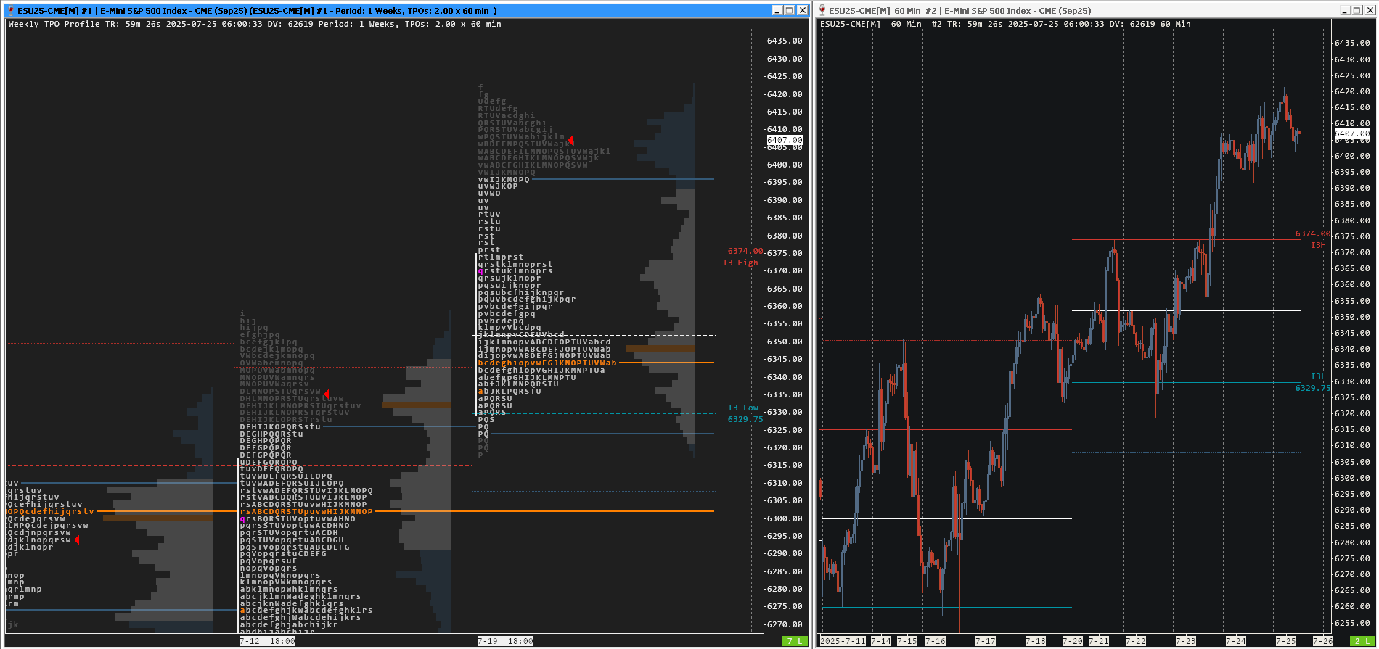Minimize the Weekly TPO chart #1 window
Screen dimensions: 1379x649
coord(777,10)
